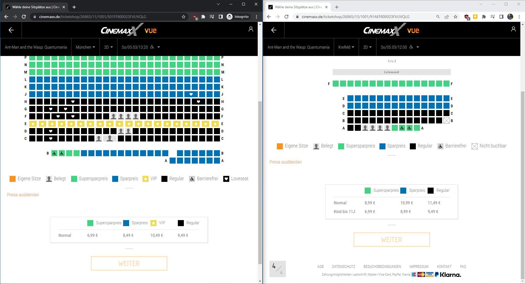This screenshot has height=284, width=525.
Task: Open user account icon in right window
Action: tap(513, 29)
